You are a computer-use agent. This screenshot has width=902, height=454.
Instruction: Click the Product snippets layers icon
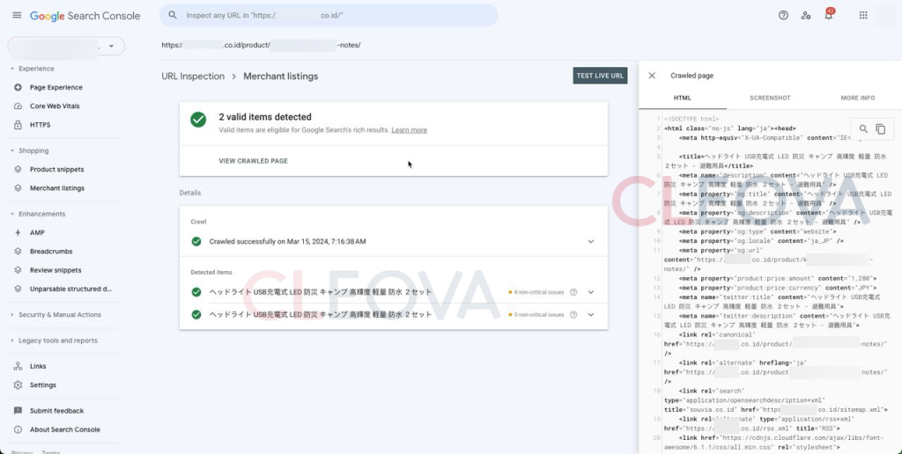click(18, 170)
